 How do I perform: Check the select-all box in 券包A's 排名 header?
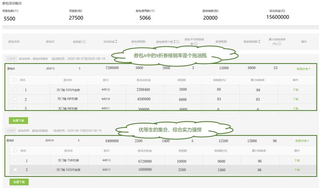click(x=15, y=80)
